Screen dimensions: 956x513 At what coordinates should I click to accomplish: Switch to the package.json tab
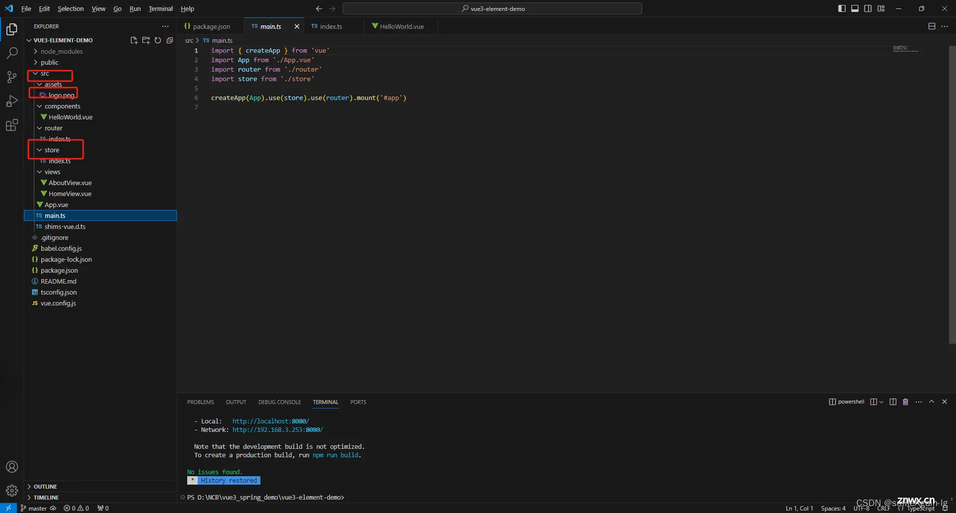(x=211, y=26)
